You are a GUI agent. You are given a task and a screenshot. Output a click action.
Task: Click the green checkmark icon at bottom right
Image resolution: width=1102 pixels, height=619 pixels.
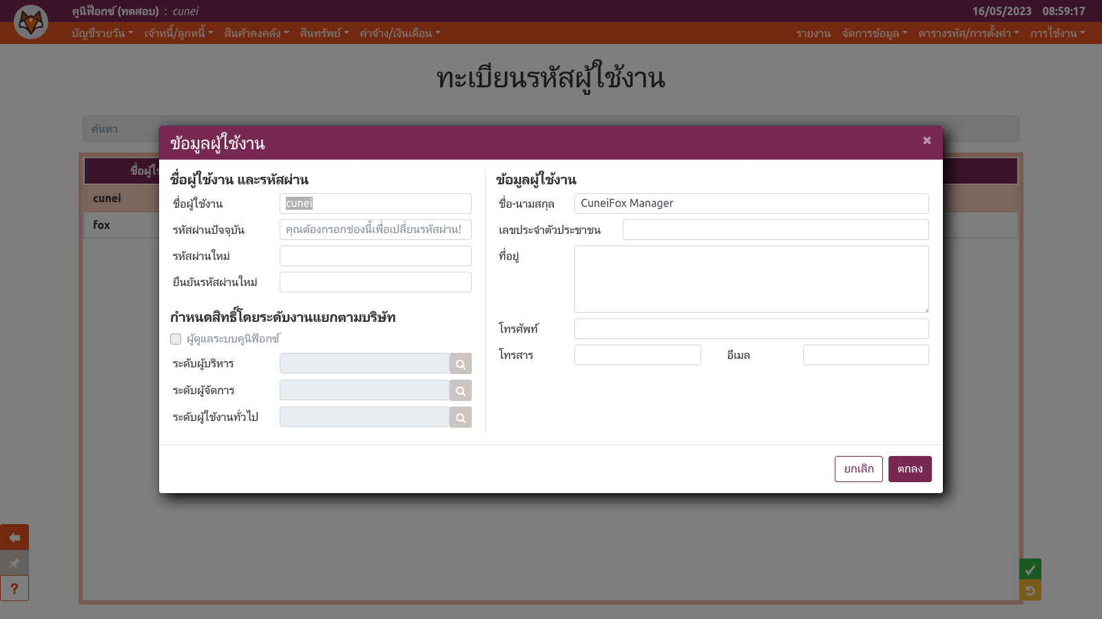coord(1030,569)
